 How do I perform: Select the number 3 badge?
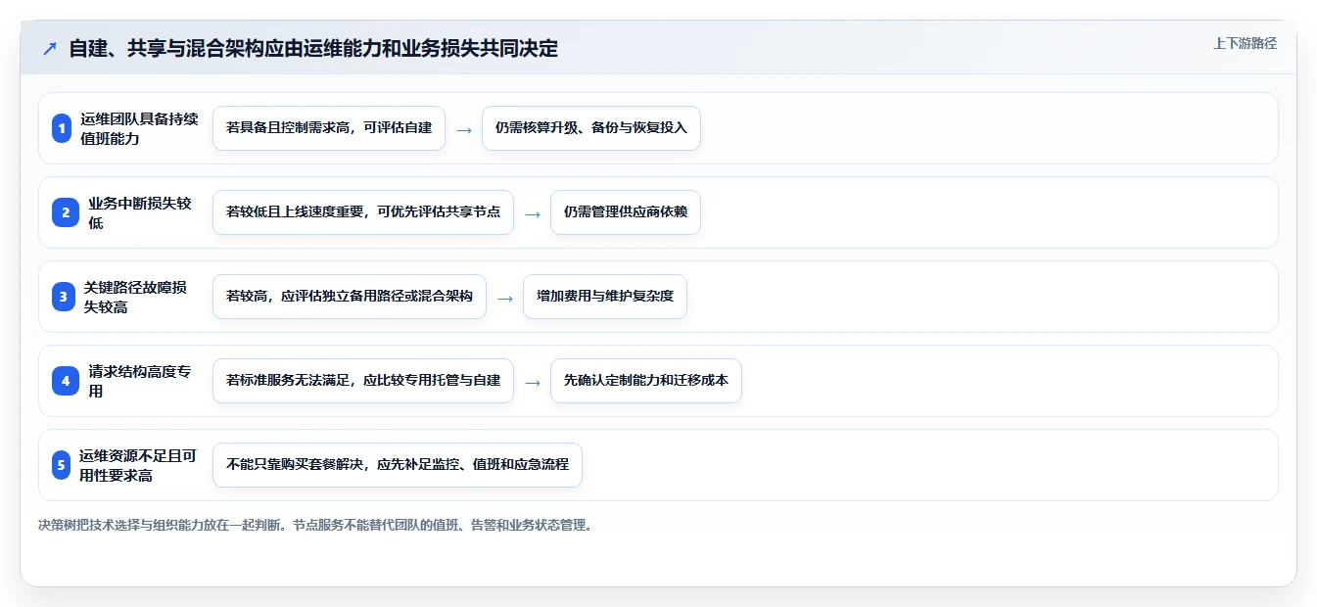[x=63, y=297]
